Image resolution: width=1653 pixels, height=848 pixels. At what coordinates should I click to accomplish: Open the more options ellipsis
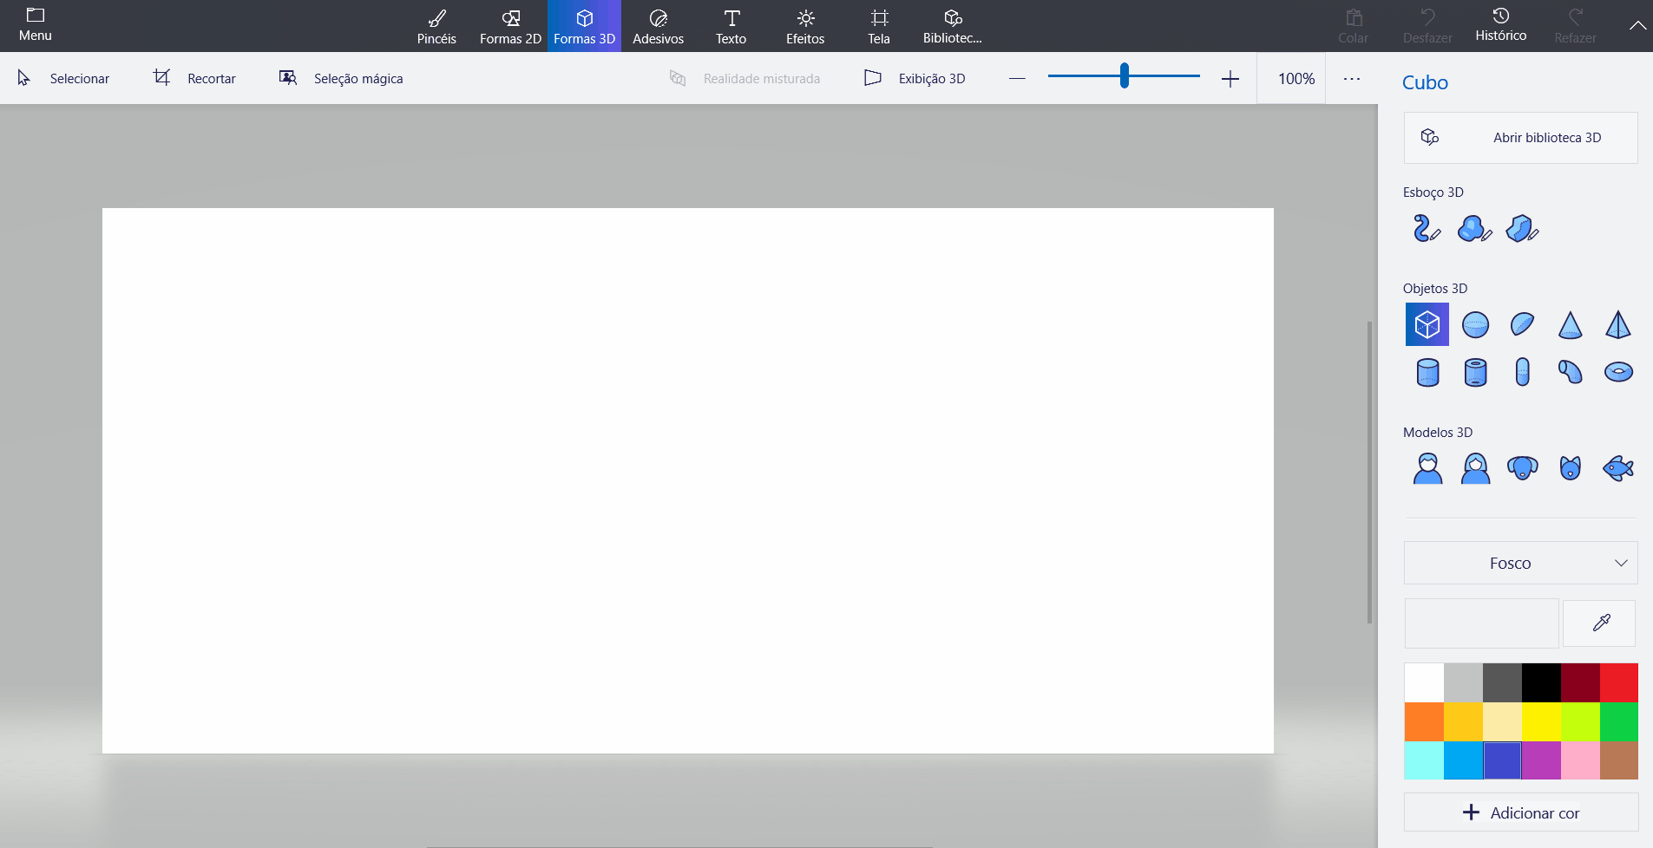pyautogui.click(x=1351, y=79)
